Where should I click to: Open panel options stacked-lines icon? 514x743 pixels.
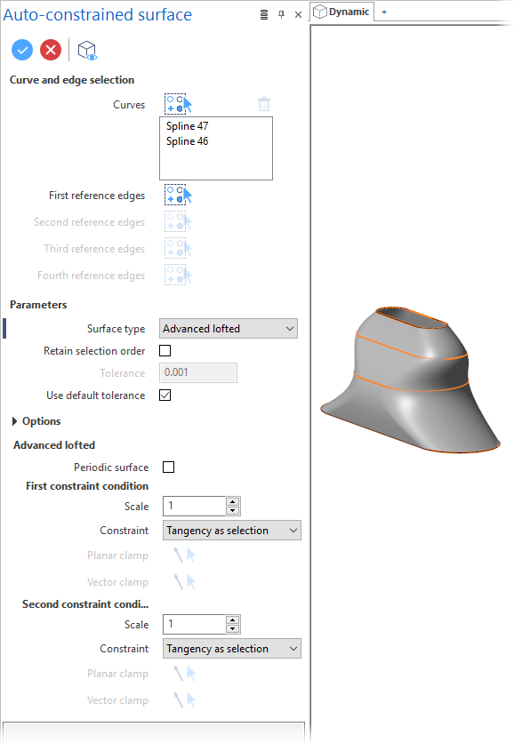tap(264, 15)
